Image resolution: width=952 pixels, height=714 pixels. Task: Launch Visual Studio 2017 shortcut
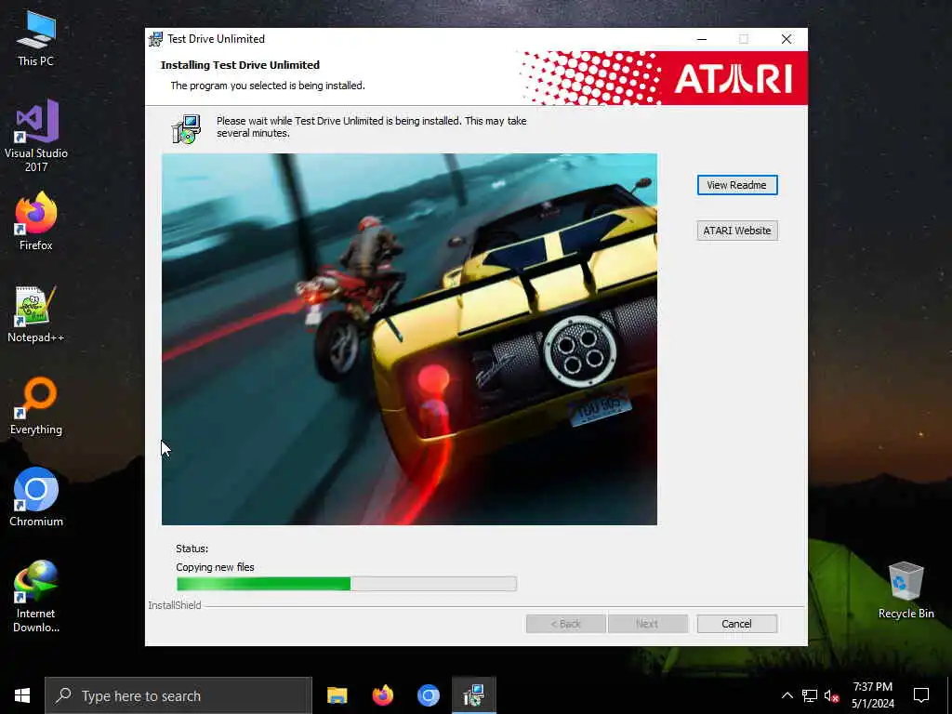tap(36, 136)
